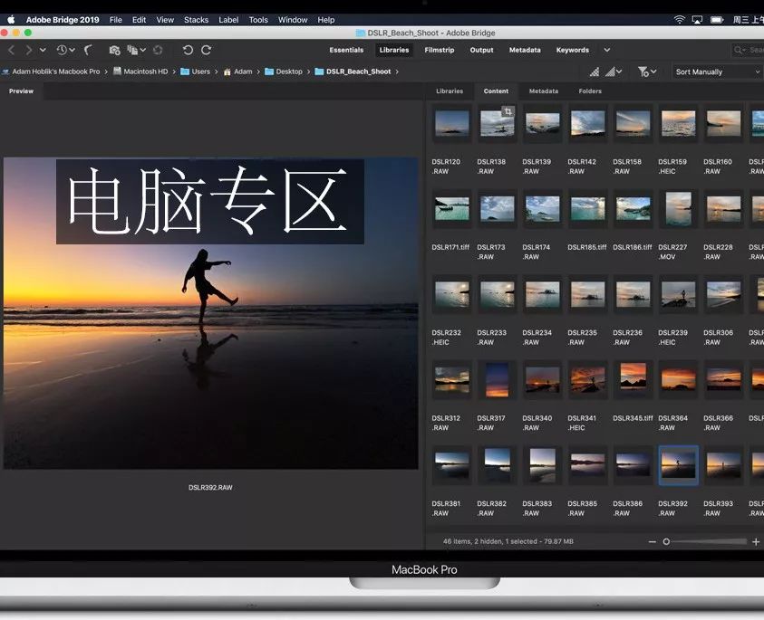Navigate to Desktop folder in path bar
764x620 pixels.
click(x=284, y=72)
